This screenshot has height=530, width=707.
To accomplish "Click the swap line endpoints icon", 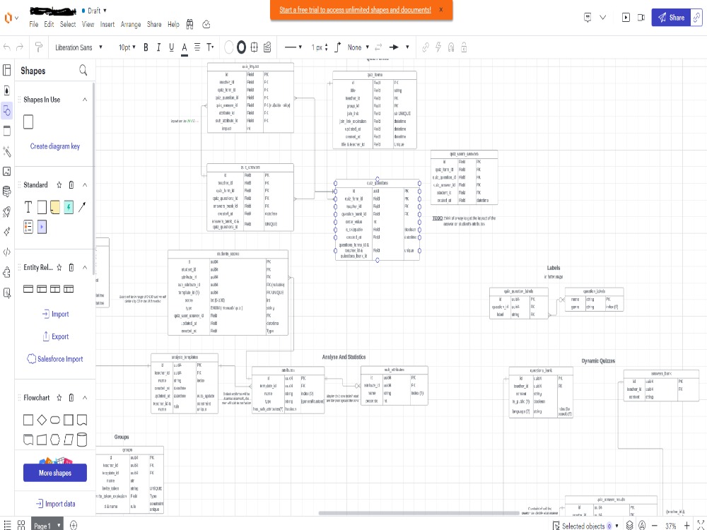I will (379, 47).
